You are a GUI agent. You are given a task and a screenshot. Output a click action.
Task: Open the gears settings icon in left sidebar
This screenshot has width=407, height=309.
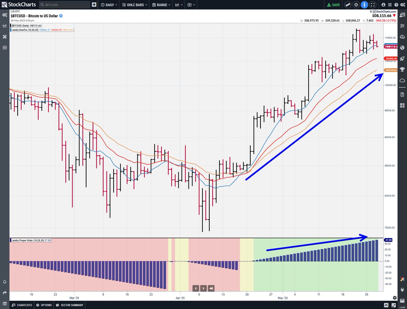tap(5, 15)
